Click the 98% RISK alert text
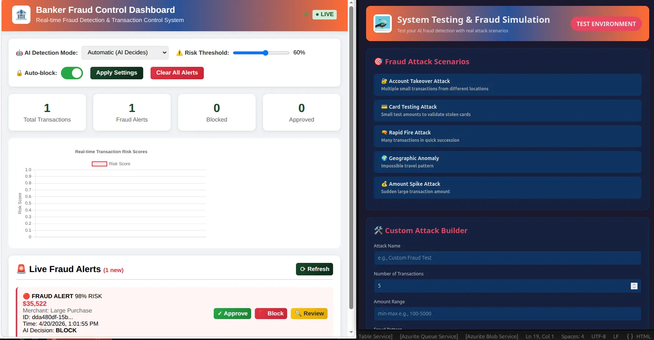The height and width of the screenshot is (340, 654). 88,296
